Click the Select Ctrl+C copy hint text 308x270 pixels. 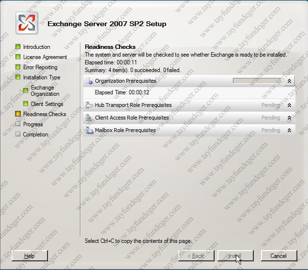pos(139,241)
